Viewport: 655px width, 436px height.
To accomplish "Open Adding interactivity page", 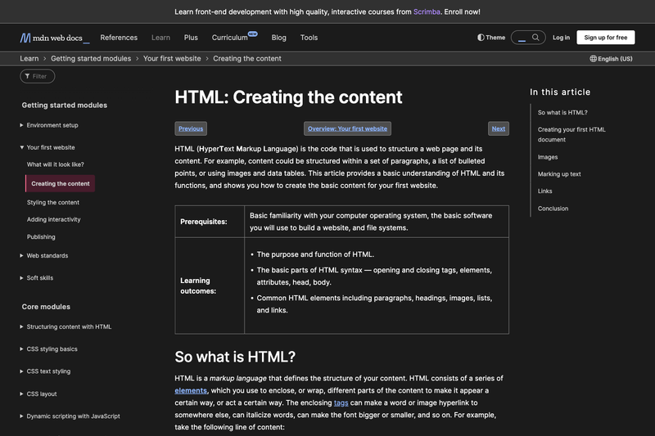I will (53, 220).
